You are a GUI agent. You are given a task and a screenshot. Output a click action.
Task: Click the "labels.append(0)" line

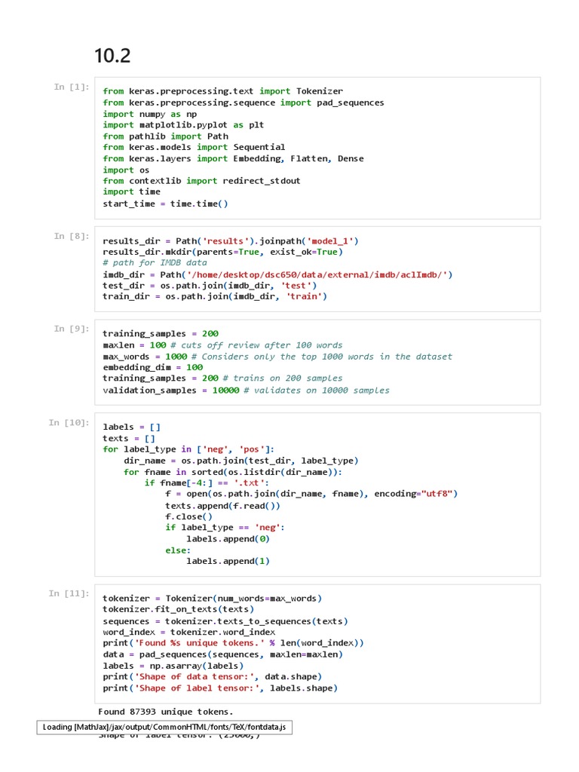228,539
